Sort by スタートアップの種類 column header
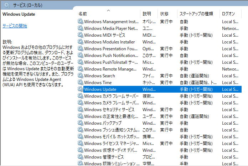The height and width of the screenshot is (166, 248). [196, 14]
